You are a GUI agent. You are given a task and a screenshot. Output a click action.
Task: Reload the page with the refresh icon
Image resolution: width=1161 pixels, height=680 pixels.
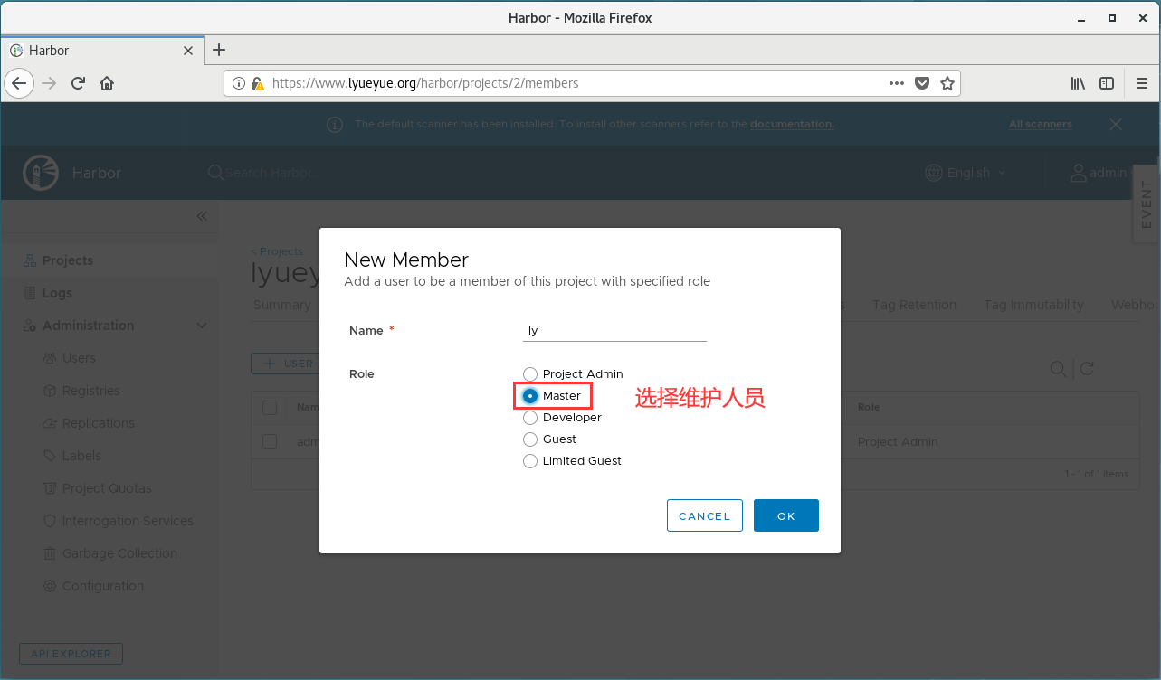point(78,83)
